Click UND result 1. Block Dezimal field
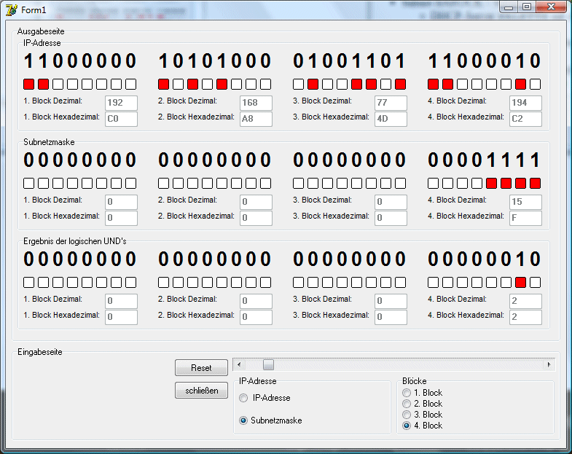The width and height of the screenshot is (572, 454). click(x=121, y=301)
